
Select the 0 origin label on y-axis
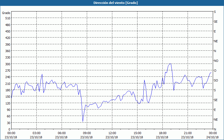pyautogui.click(x=10, y=129)
